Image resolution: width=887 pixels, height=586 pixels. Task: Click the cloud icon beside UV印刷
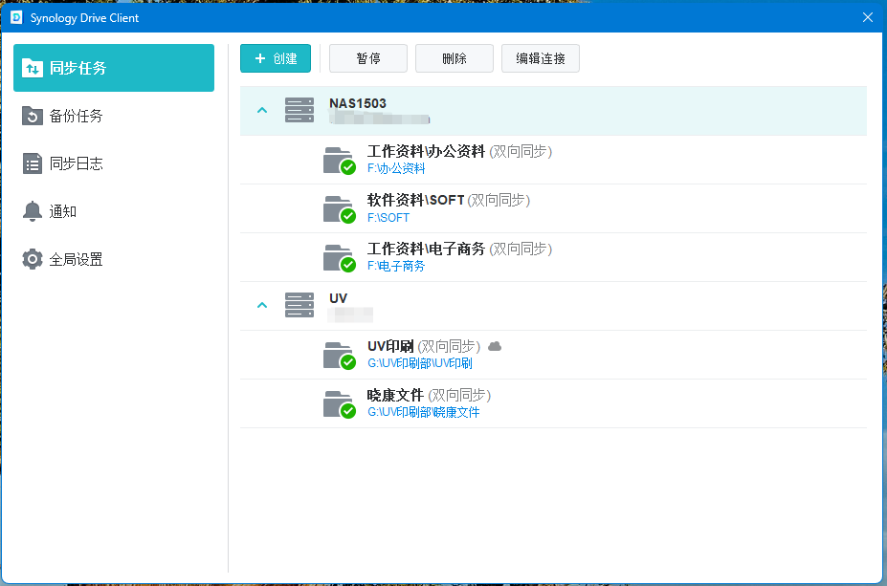click(x=495, y=346)
